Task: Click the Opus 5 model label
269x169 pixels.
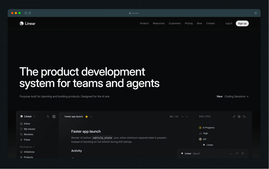Action: 196,154
